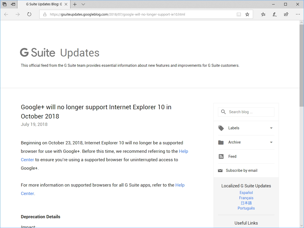Open Edge Settings and more menu
Screen dimensions: 304x228
click(298, 15)
